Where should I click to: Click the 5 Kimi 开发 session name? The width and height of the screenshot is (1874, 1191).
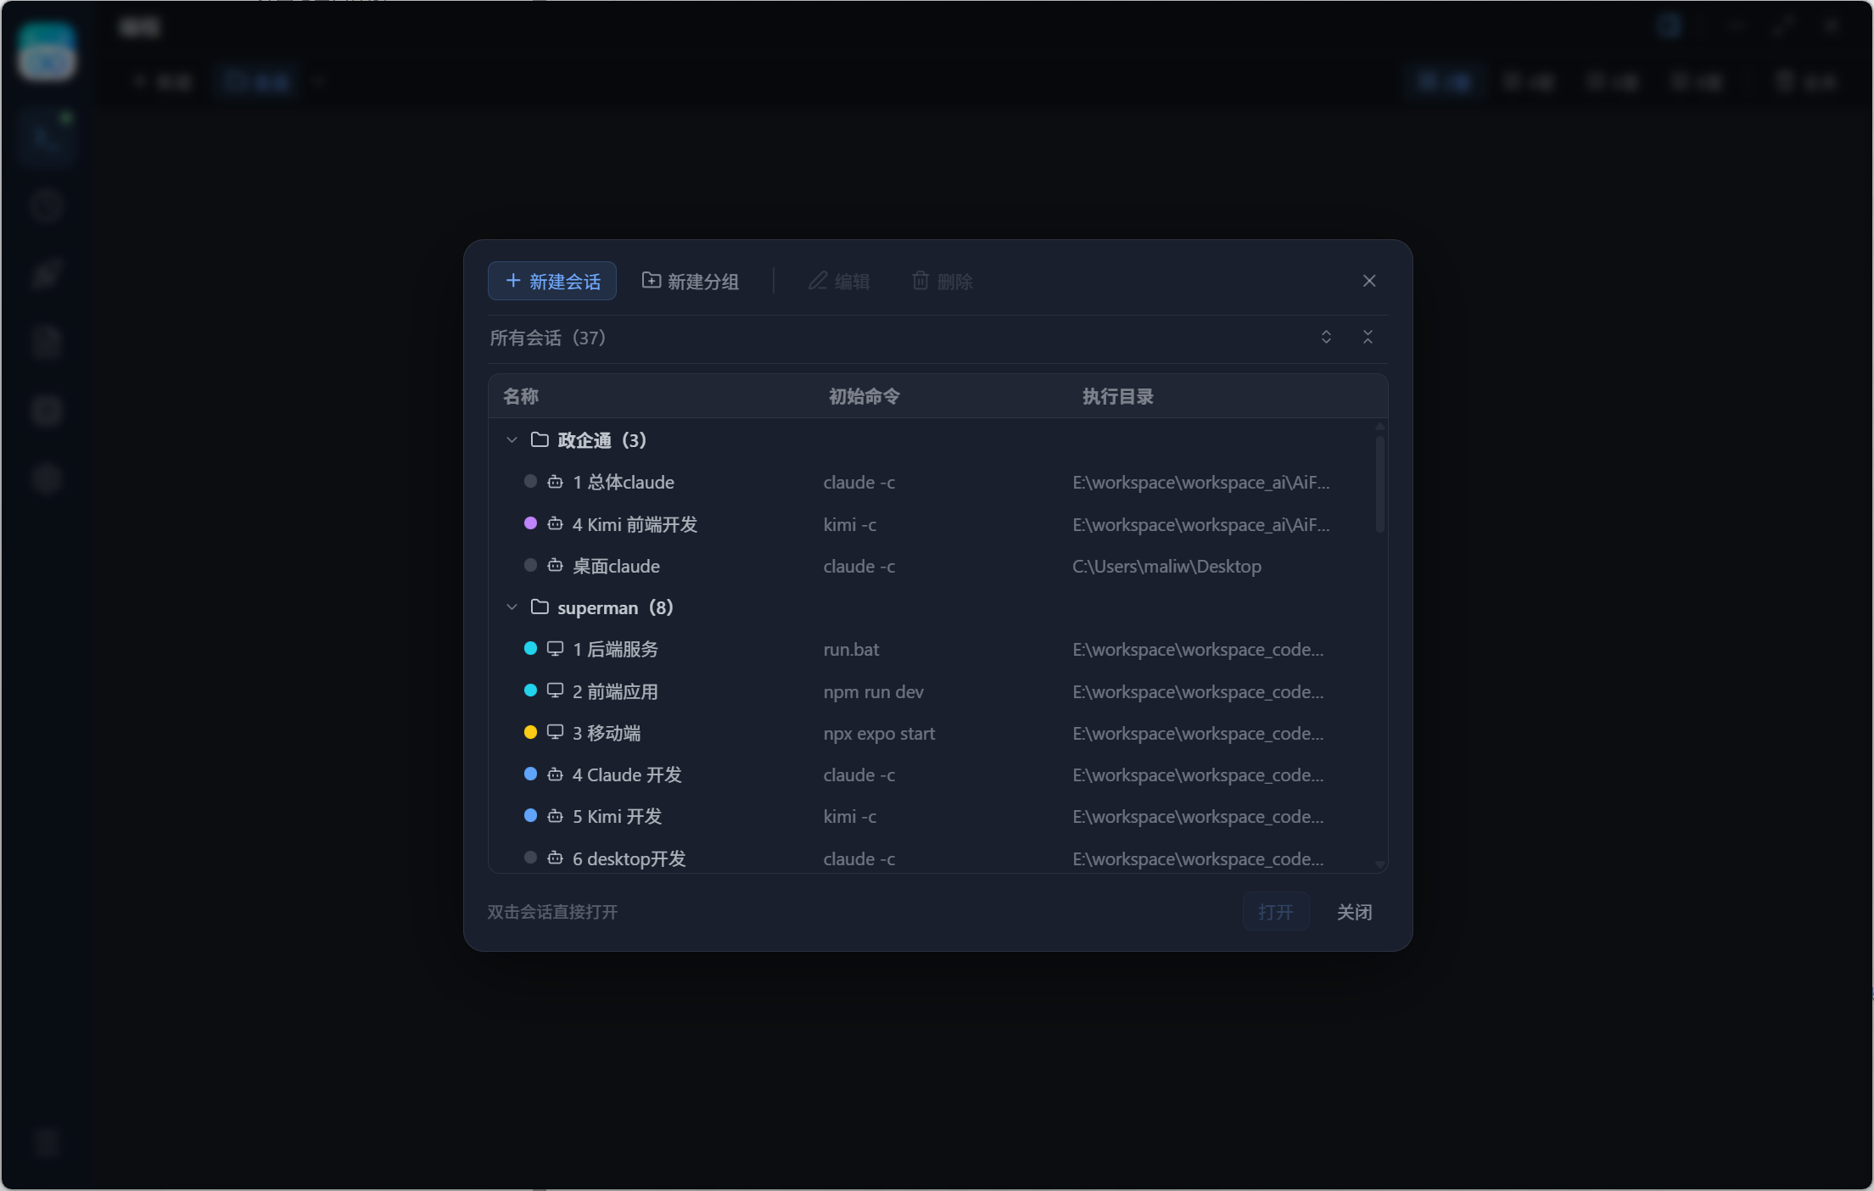617,817
